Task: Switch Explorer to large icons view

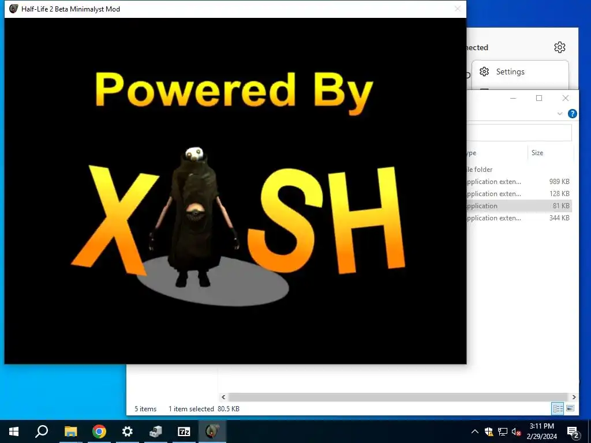Action: pyautogui.click(x=570, y=408)
